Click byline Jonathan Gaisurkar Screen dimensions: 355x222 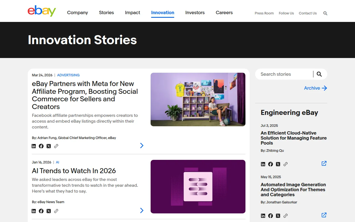point(279,202)
